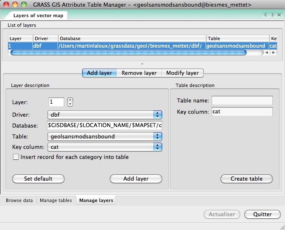Increase Layer number with up stepper
Image resolution: width=285 pixels, height=230 pixels.
click(x=70, y=100)
